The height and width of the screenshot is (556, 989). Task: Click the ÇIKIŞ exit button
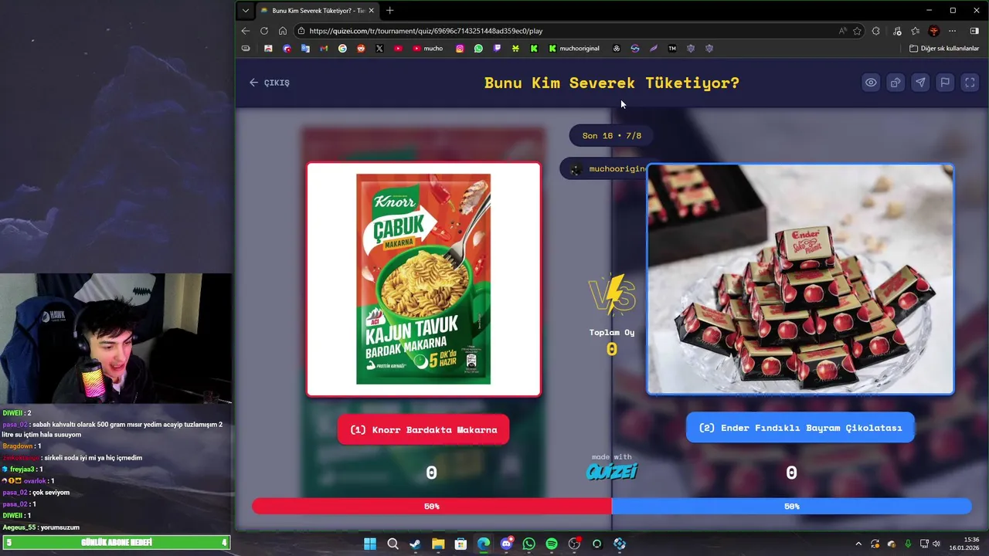(x=270, y=83)
